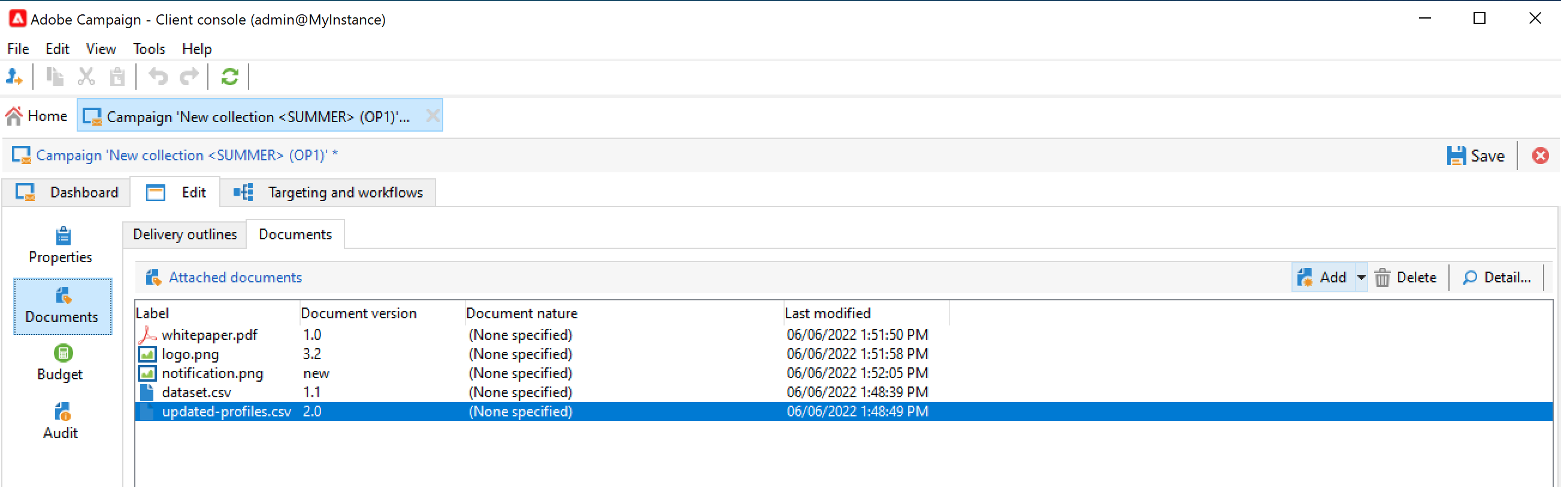Click the notification.png image icon
Screen dimensions: 1561x487
tap(147, 373)
